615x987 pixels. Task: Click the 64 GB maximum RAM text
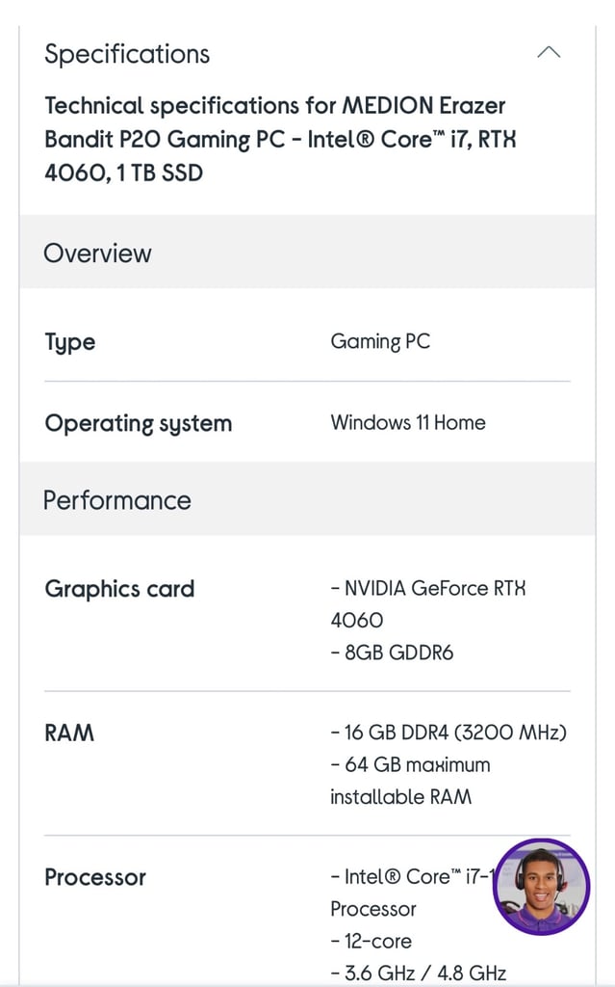click(x=410, y=764)
